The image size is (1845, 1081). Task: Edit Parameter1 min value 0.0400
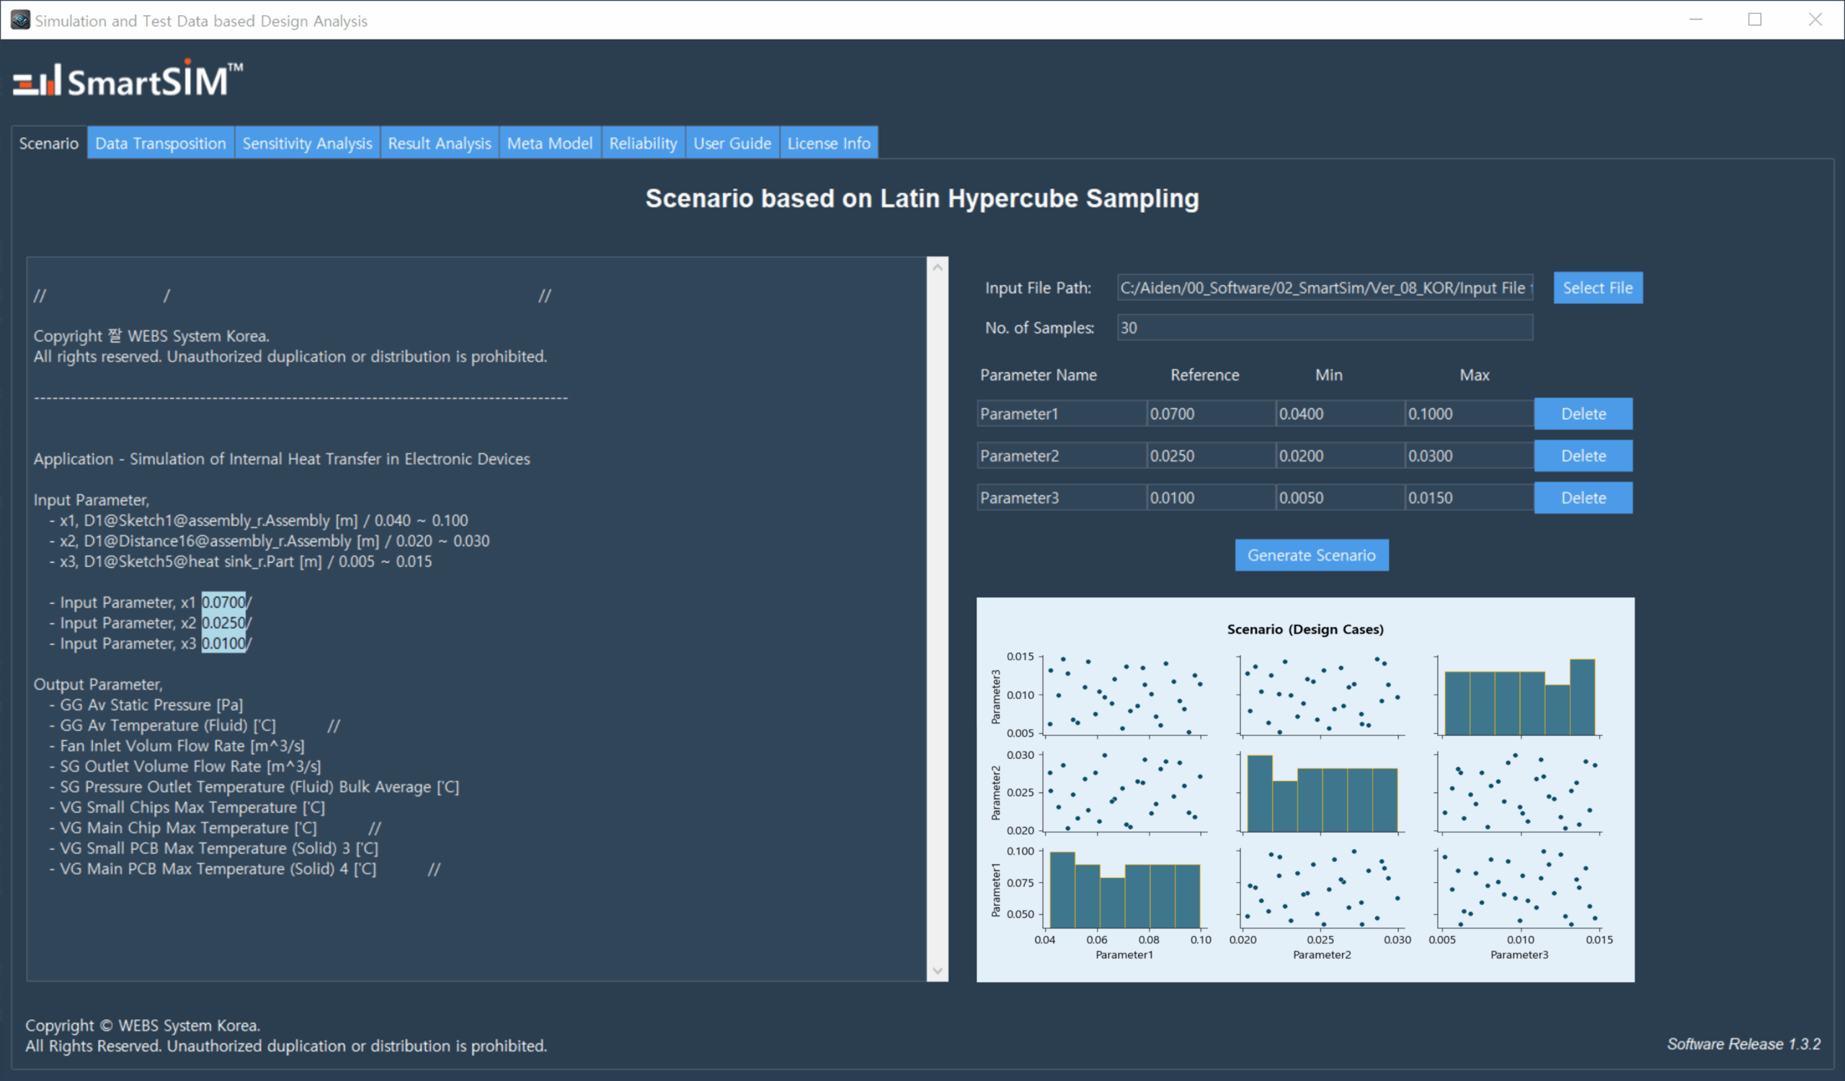pyautogui.click(x=1340, y=414)
